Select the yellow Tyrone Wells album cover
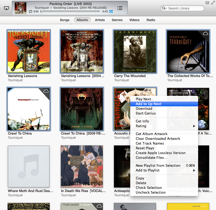This screenshot has width=216, height=210. pyautogui.click(x=188, y=206)
